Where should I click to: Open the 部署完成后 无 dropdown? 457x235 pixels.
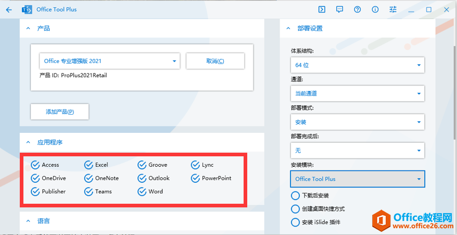358,151
